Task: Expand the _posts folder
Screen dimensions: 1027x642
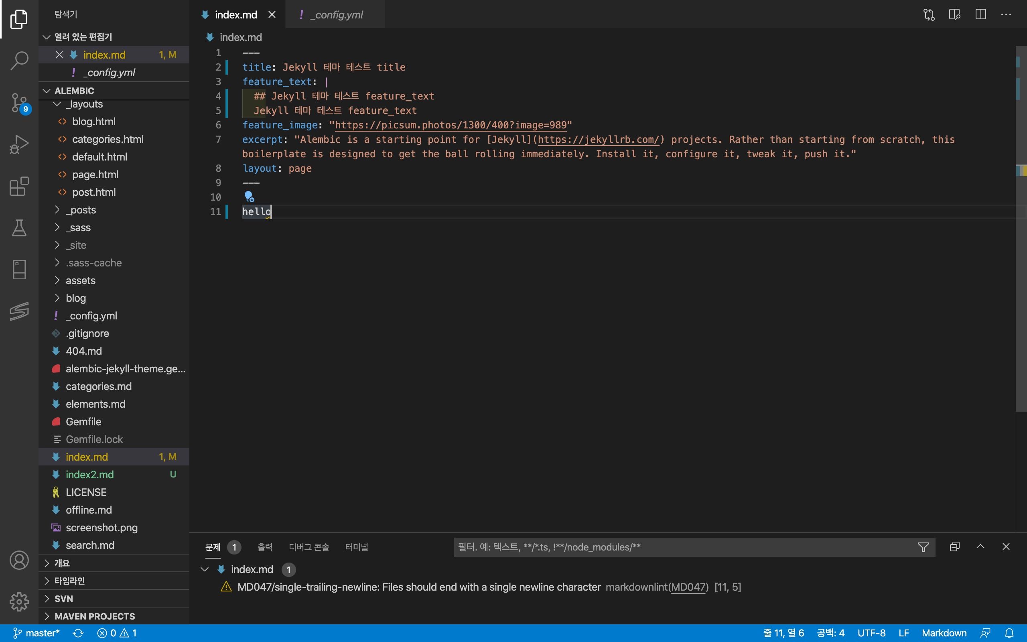Action: click(81, 210)
